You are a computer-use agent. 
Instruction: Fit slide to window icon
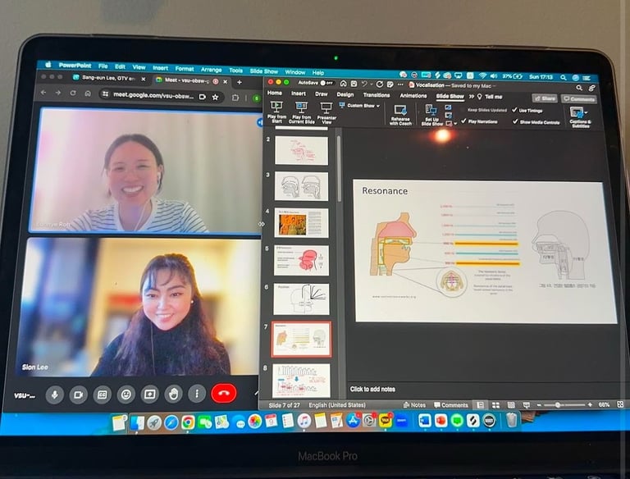tap(620, 404)
